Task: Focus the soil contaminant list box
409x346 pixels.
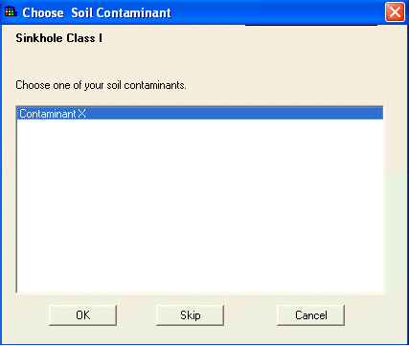Action: tap(200, 200)
